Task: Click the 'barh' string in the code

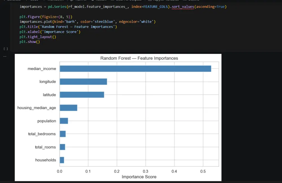Action: pos(70,22)
